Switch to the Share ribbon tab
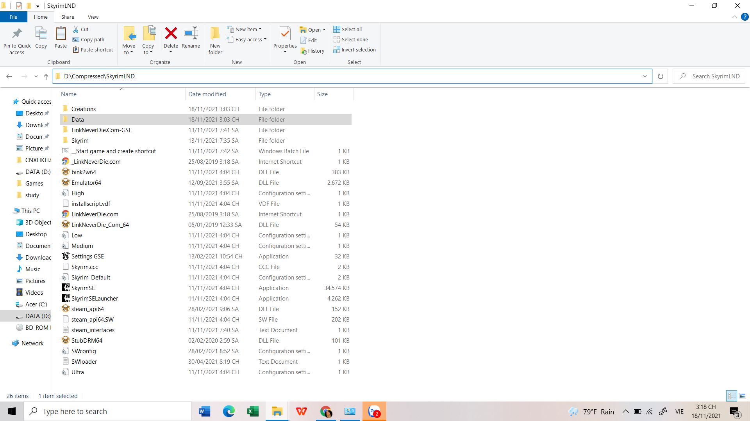The width and height of the screenshot is (750, 421). point(68,17)
